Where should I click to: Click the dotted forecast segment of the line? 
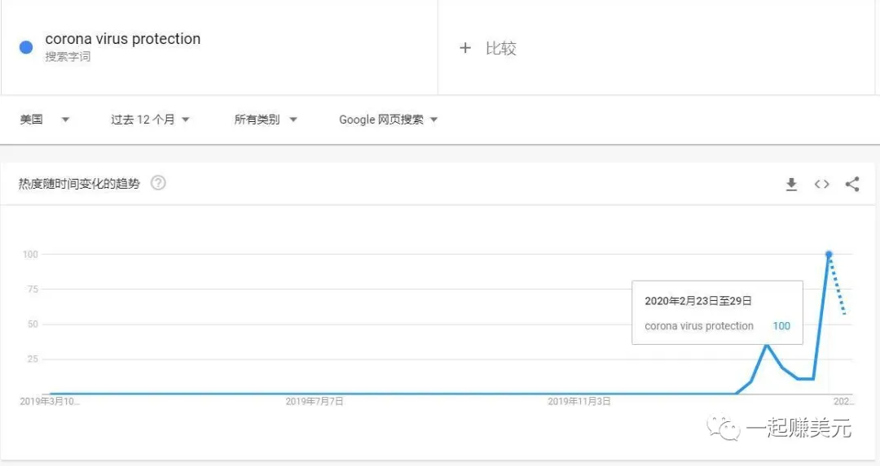[x=838, y=286]
